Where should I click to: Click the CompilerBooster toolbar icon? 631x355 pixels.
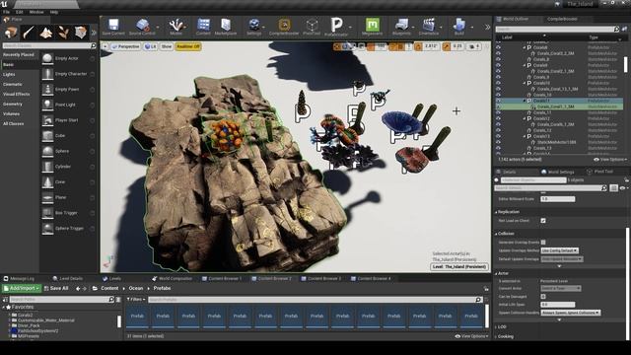(284, 27)
